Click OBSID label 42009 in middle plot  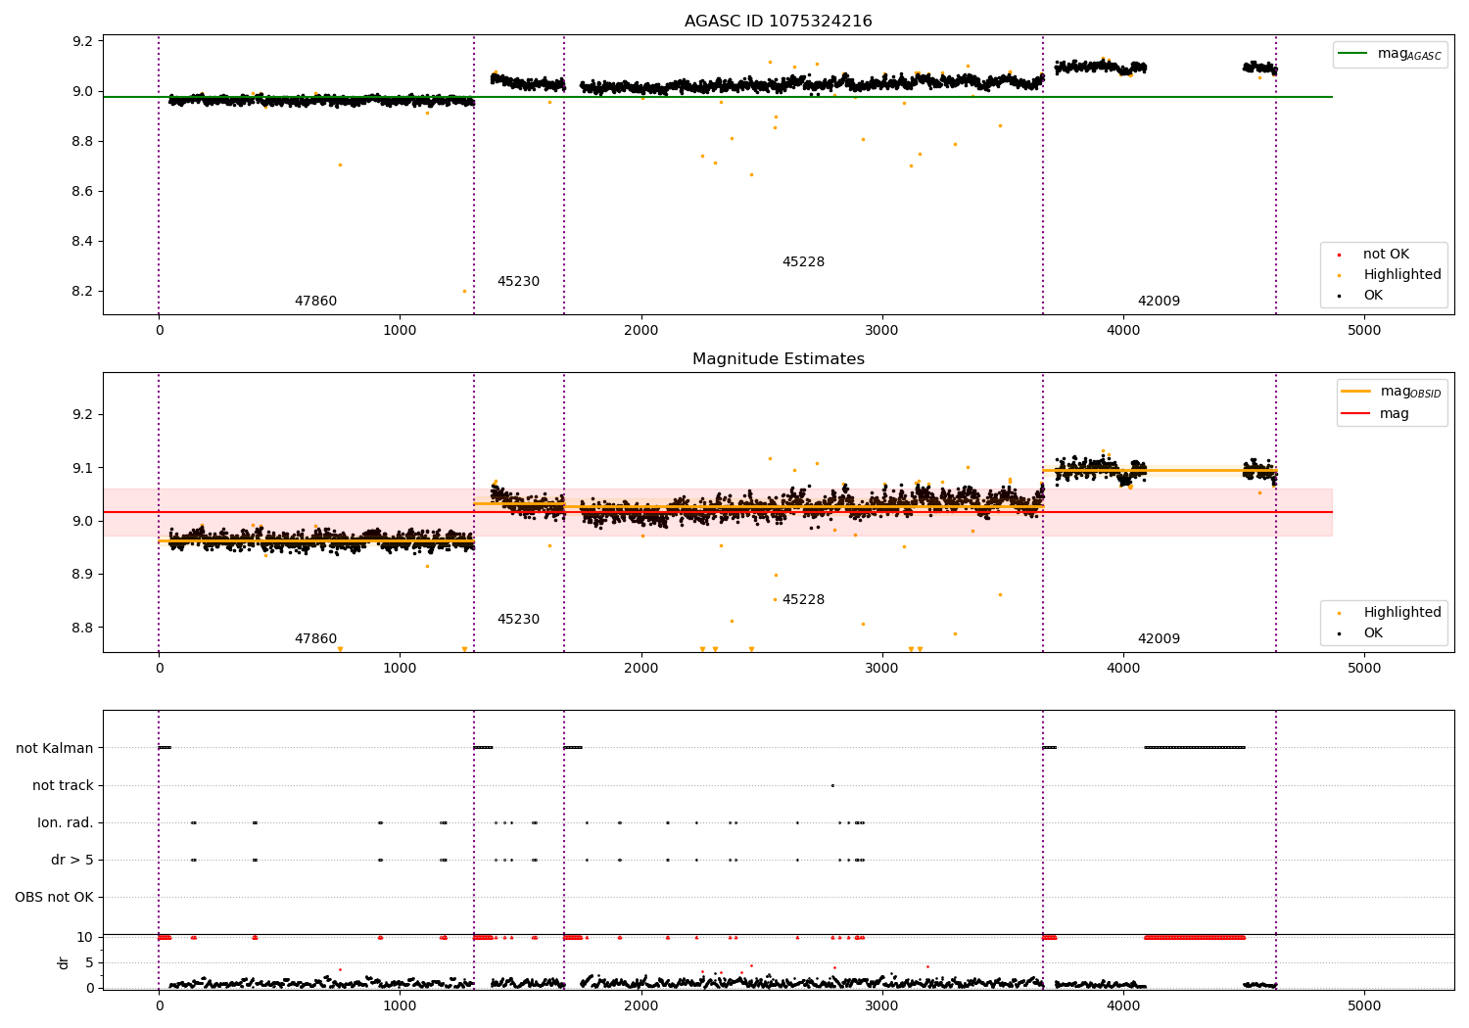tap(1159, 639)
